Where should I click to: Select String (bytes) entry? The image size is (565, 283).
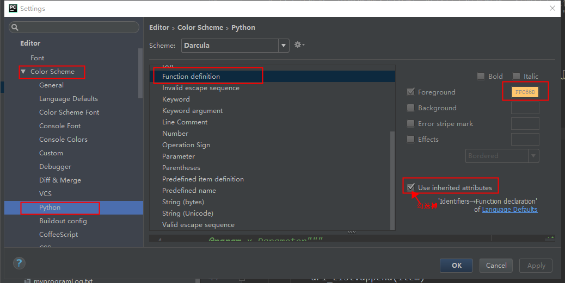click(272, 202)
